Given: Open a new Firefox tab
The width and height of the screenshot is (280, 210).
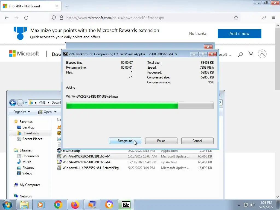Looking at the screenshot, I should point(67,6).
